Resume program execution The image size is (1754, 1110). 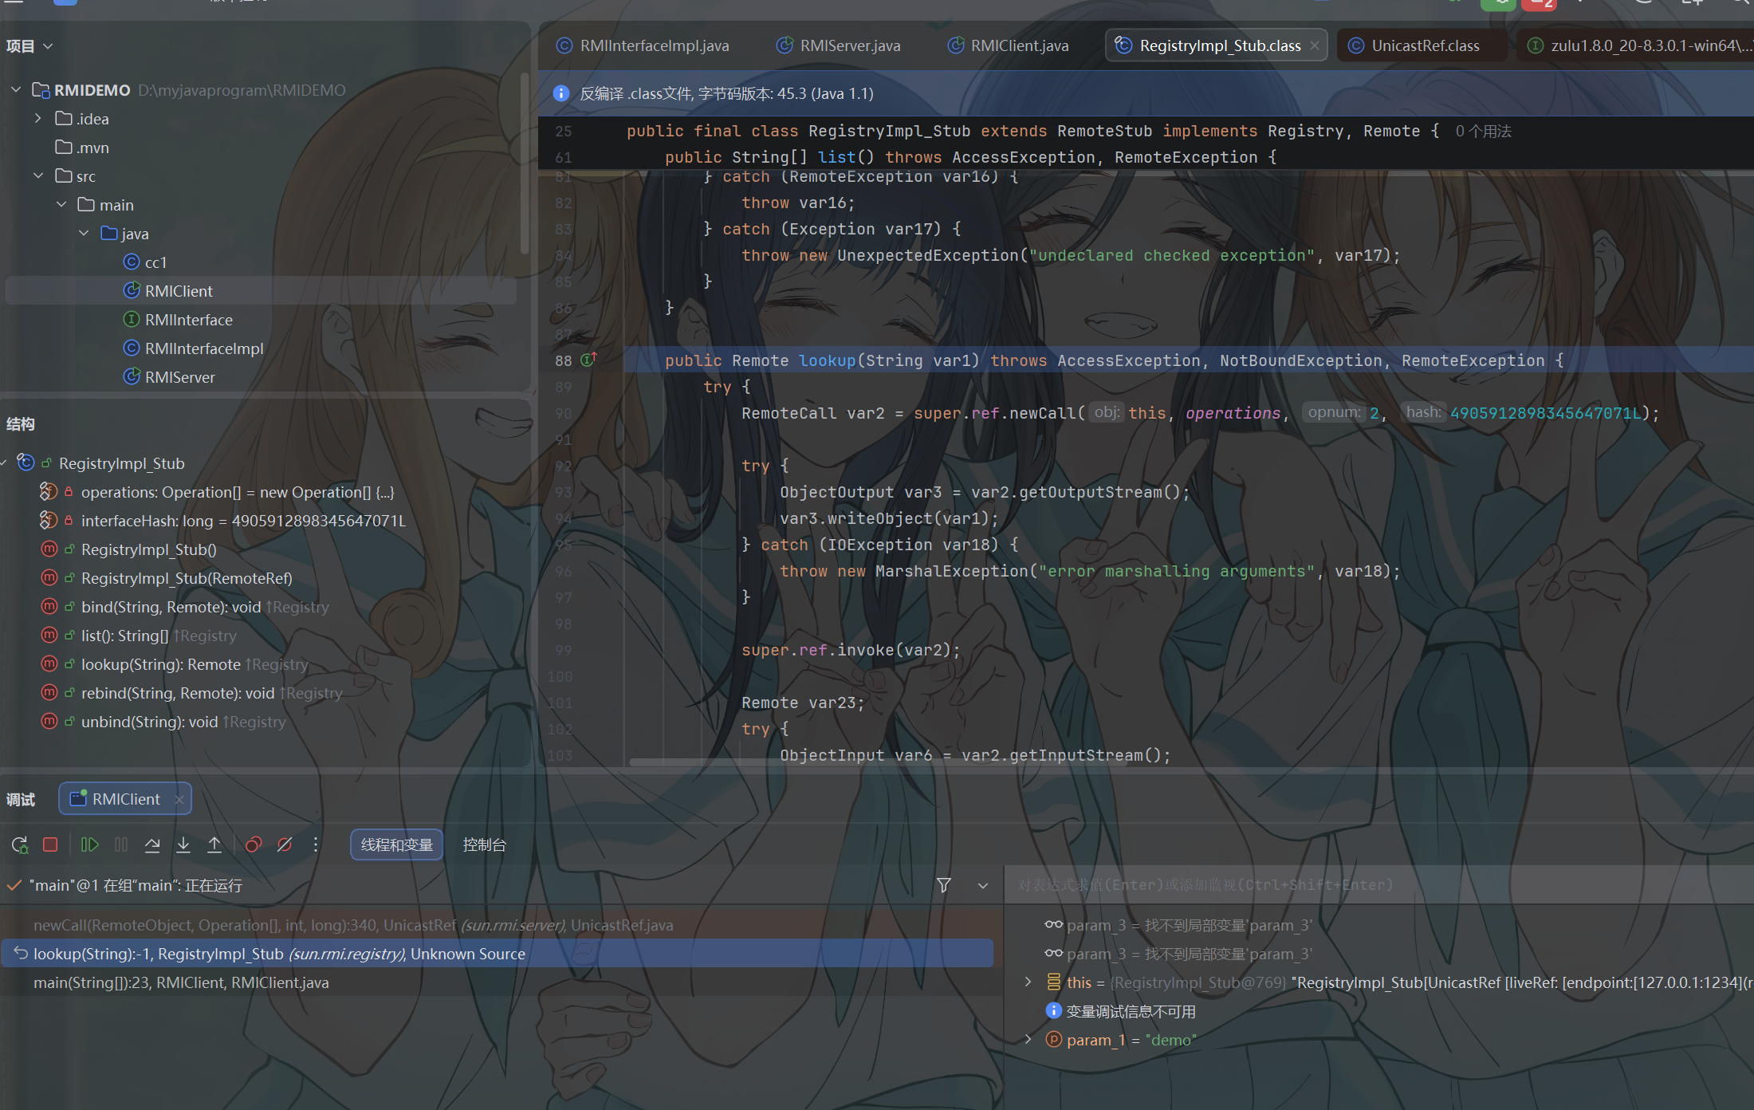point(90,844)
